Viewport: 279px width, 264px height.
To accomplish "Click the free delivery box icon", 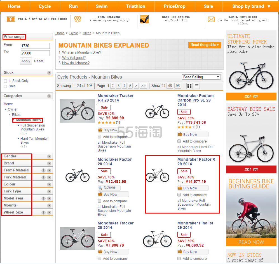I will tap(78, 19).
